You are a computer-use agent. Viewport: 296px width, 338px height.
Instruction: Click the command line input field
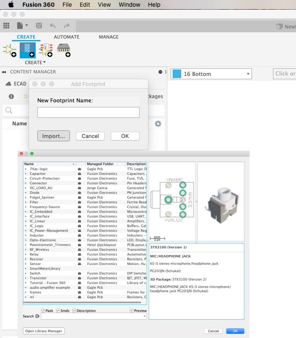(285, 74)
